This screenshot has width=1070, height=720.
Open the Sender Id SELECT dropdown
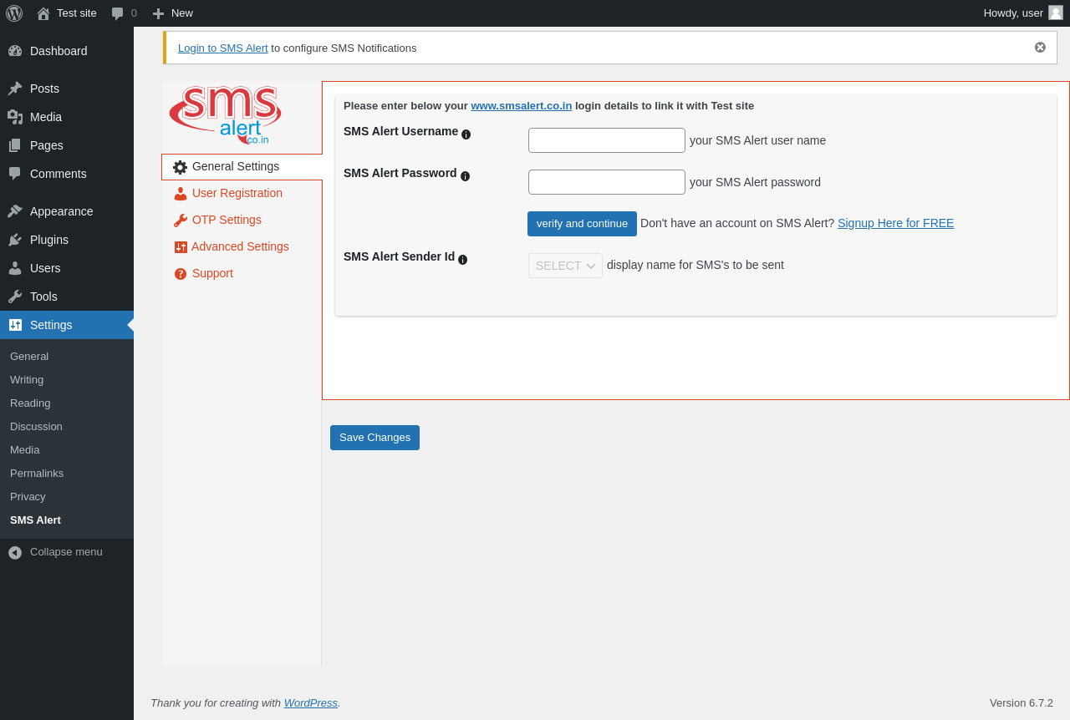(565, 266)
